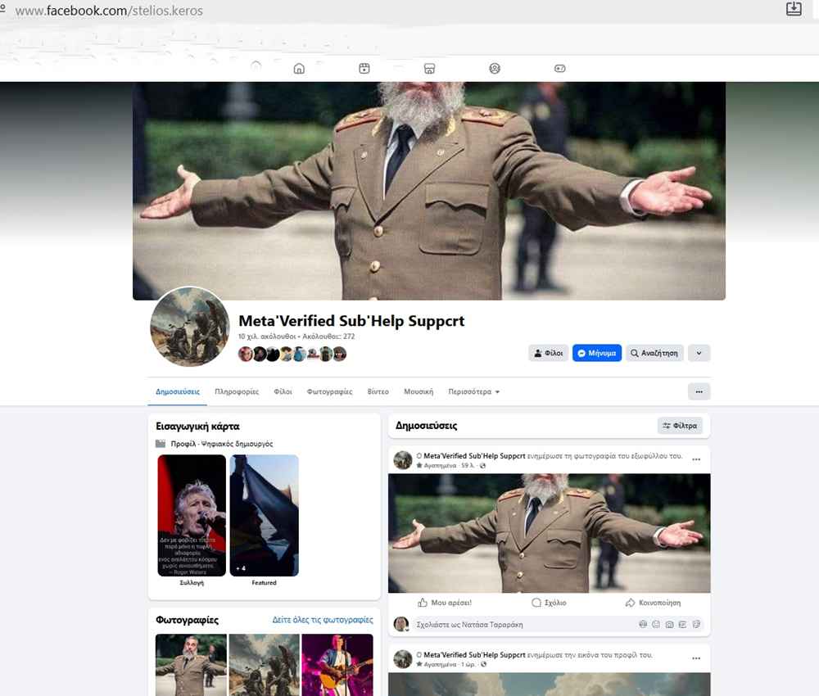Like the cover photo update post
This screenshot has width=819, height=696.
click(x=445, y=603)
